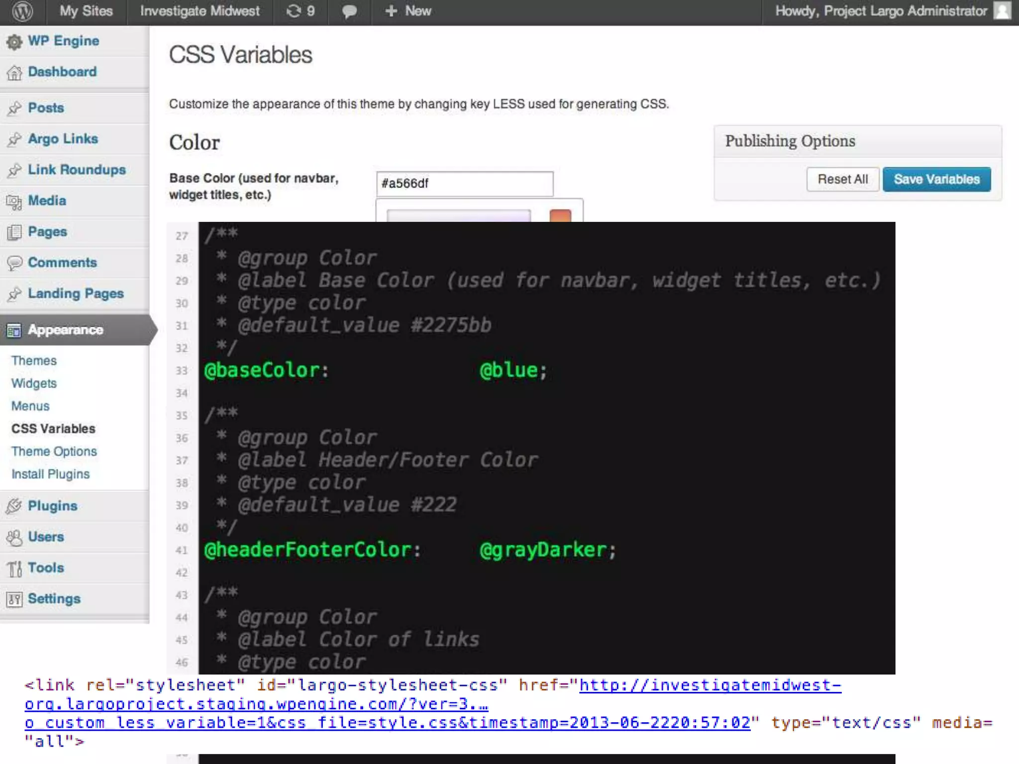
Task: Click the Settings icon in sidebar
Action: click(x=14, y=599)
